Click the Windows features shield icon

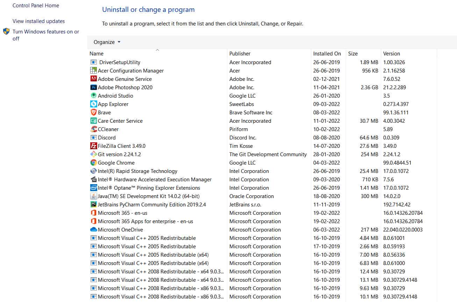pos(6,32)
